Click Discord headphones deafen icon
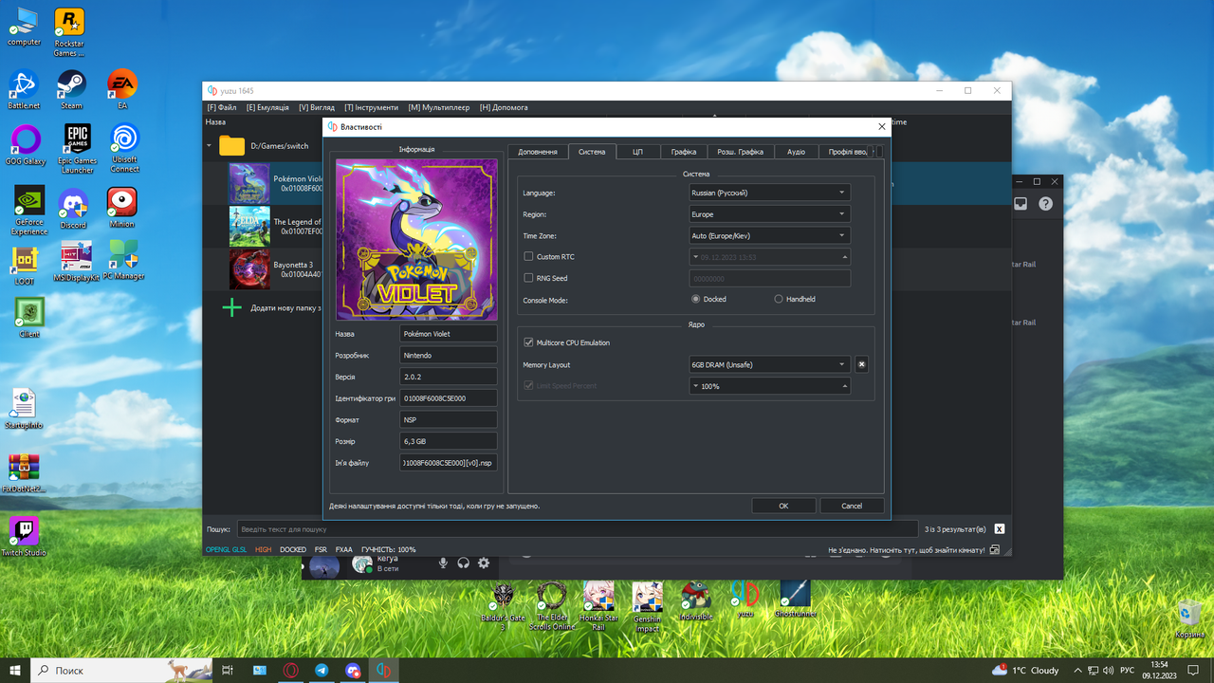 tap(463, 563)
